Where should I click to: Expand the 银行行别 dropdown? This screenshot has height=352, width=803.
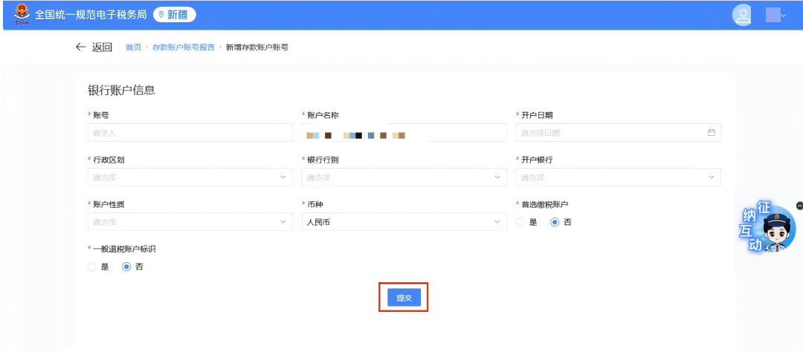pyautogui.click(x=404, y=177)
